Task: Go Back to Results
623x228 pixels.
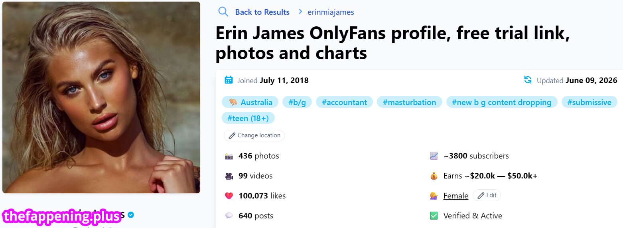Action: point(262,12)
